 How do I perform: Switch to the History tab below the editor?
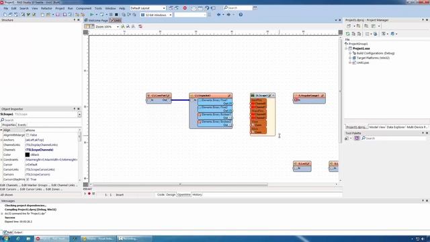(x=197, y=194)
